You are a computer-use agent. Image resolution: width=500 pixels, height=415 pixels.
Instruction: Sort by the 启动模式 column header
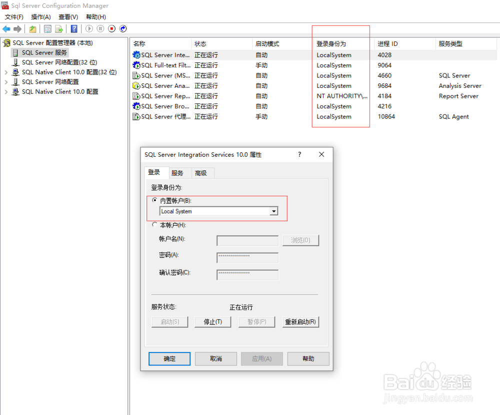pos(283,43)
